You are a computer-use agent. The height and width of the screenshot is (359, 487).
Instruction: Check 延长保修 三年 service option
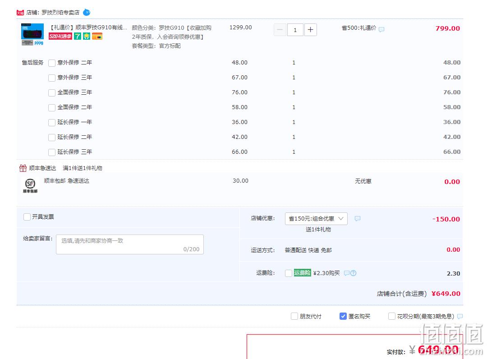52,152
